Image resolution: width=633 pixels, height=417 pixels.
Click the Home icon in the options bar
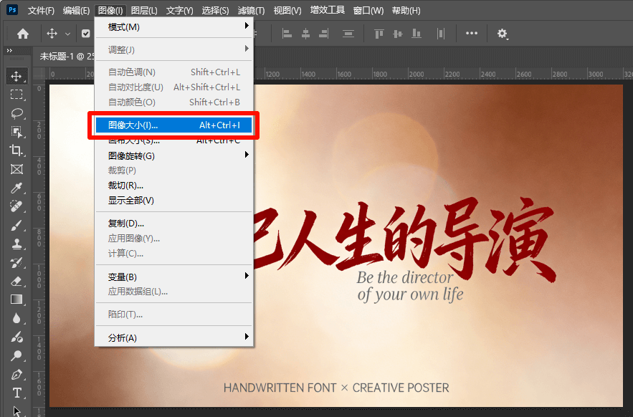23,33
